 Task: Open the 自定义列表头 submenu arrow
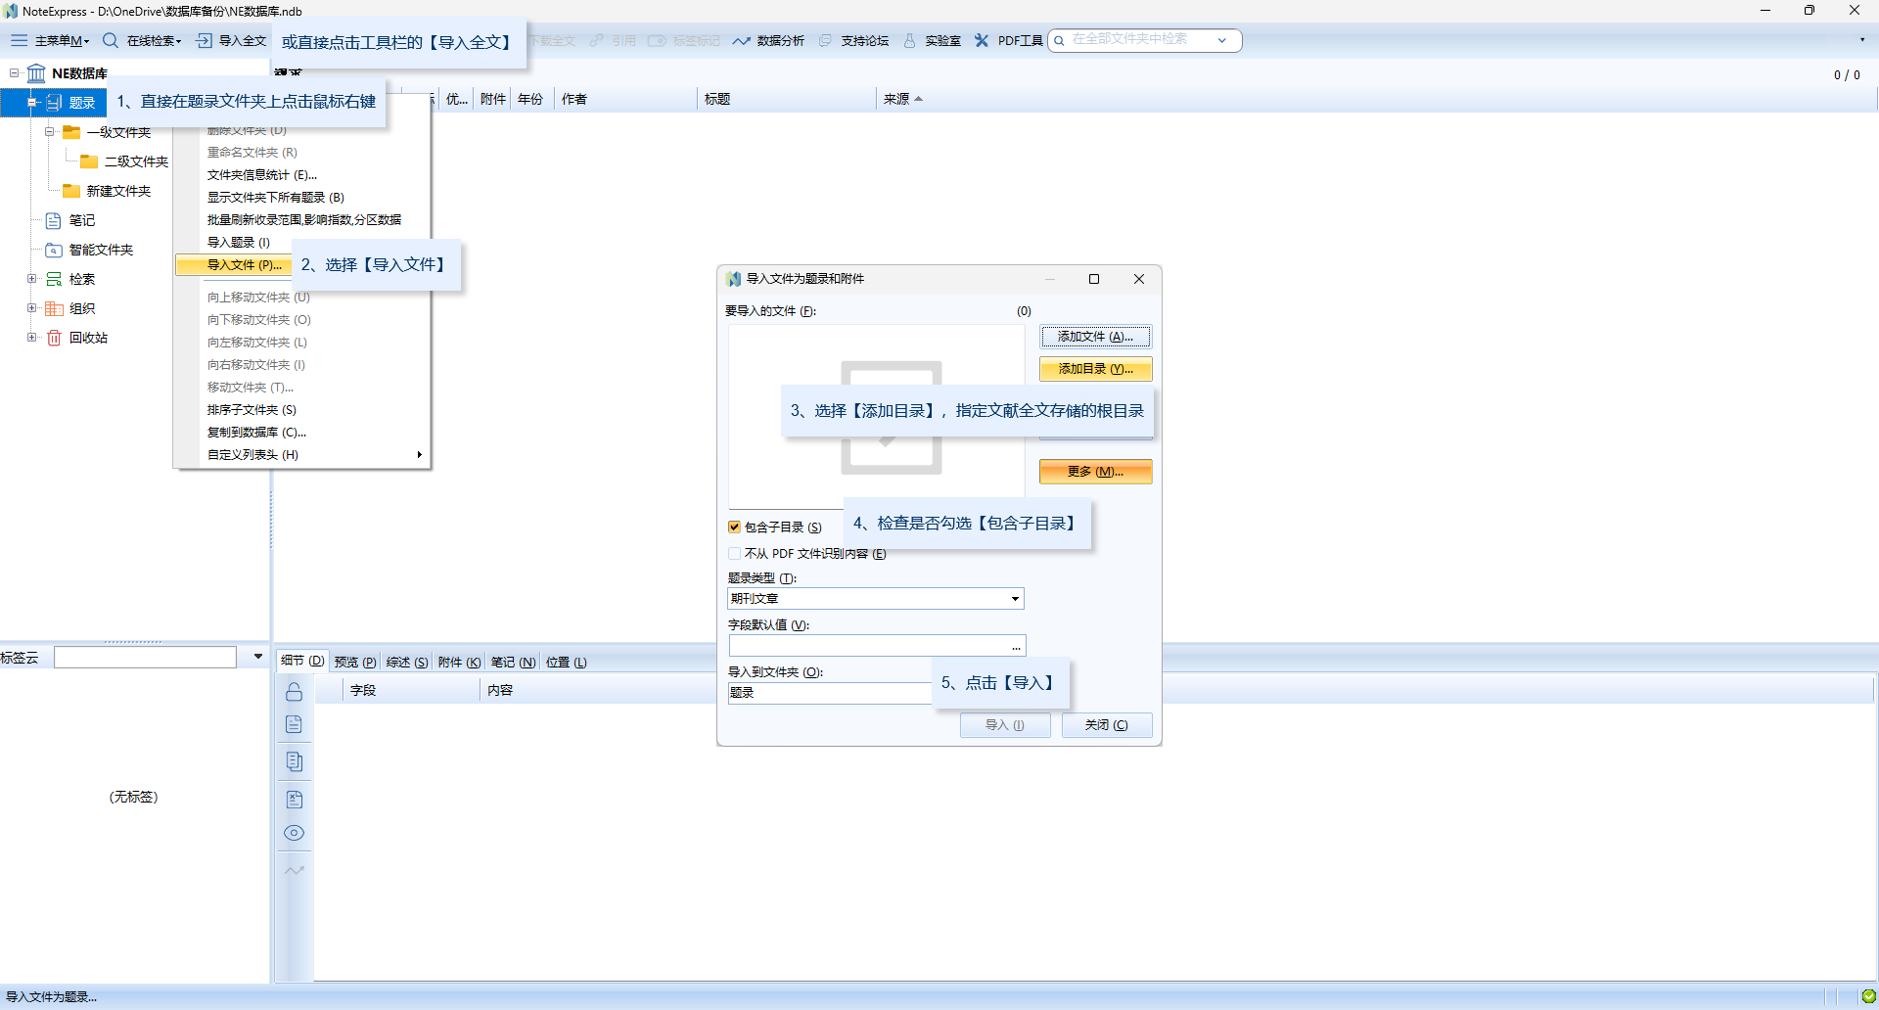tap(419, 455)
